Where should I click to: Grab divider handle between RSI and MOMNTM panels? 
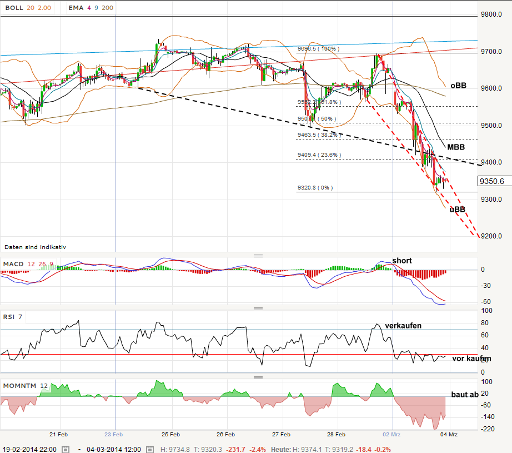point(258,377)
